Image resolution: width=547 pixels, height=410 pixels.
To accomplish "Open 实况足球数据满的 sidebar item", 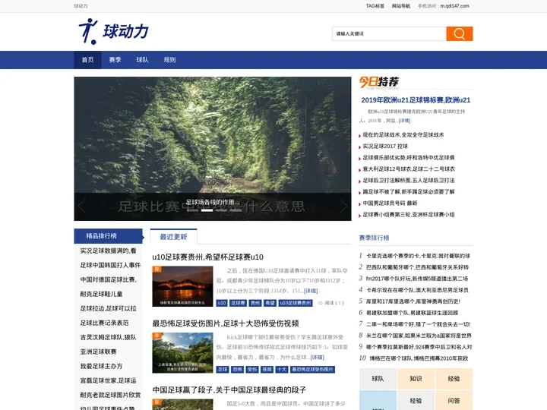I will 108,251.
